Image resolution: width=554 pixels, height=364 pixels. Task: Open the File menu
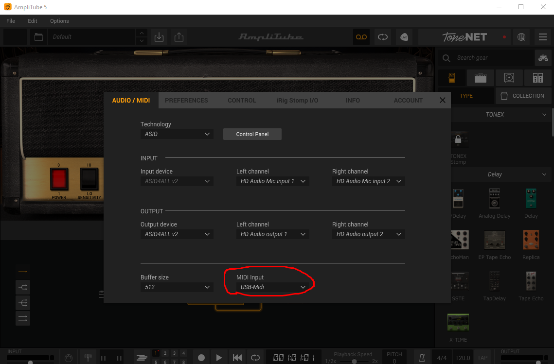[11, 21]
